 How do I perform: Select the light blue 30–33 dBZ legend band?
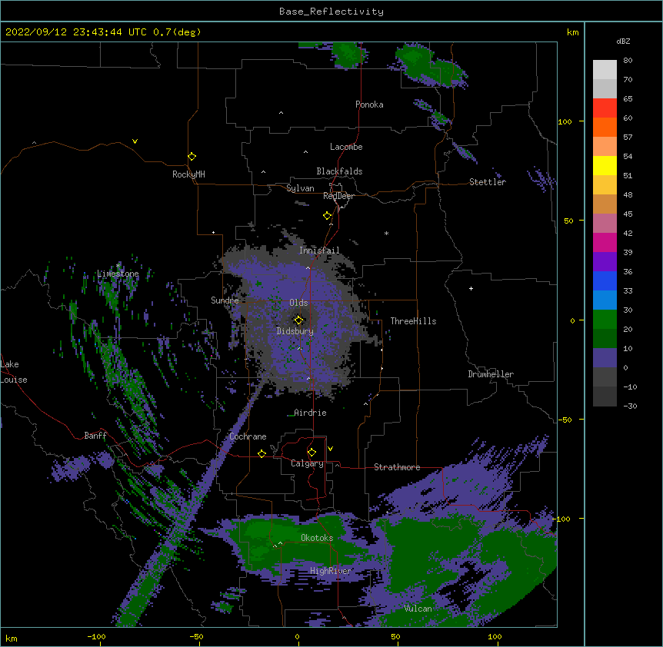click(605, 300)
